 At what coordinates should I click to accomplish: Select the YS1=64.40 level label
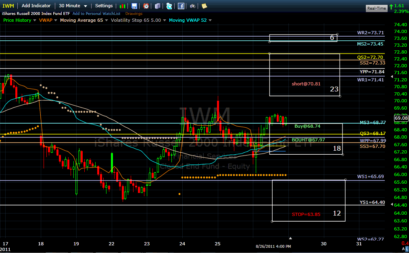click(x=372, y=203)
